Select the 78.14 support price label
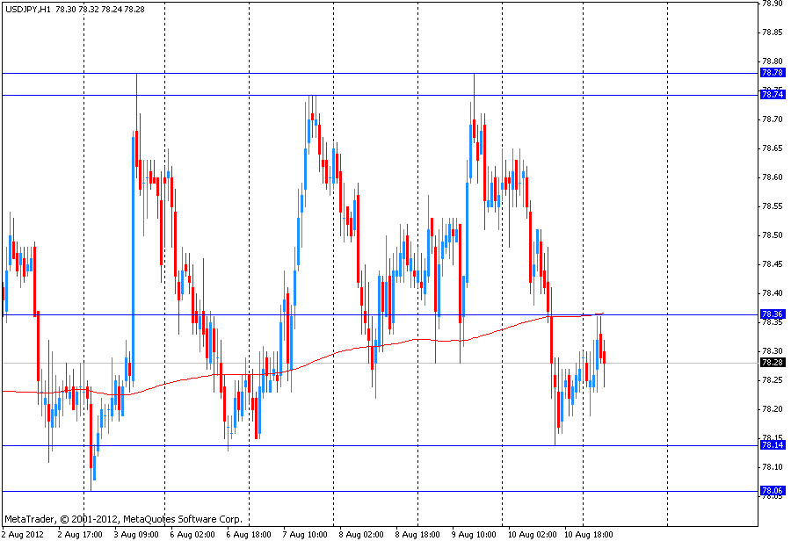 [x=773, y=445]
